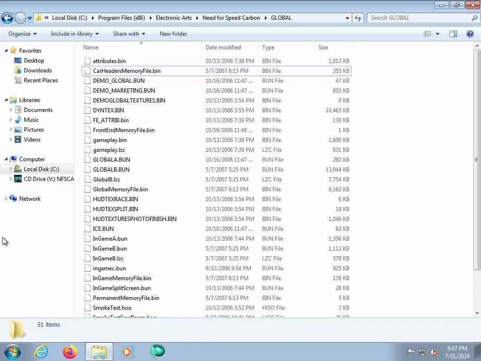Viewport: 481px width, 361px height.
Task: Select the Videos library icon
Action: (x=18, y=139)
